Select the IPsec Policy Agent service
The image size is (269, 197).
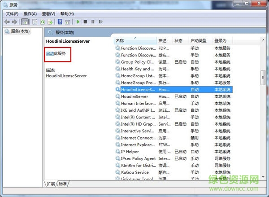pyautogui.click(x=173, y=158)
